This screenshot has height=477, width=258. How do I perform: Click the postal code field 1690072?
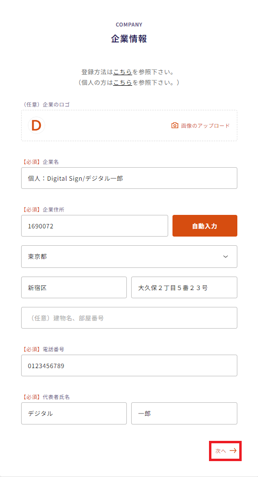(95, 225)
